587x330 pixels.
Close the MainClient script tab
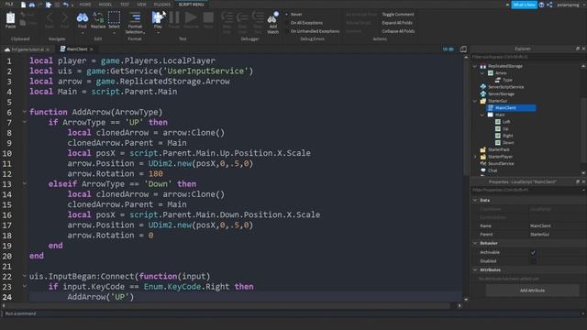pos(92,49)
